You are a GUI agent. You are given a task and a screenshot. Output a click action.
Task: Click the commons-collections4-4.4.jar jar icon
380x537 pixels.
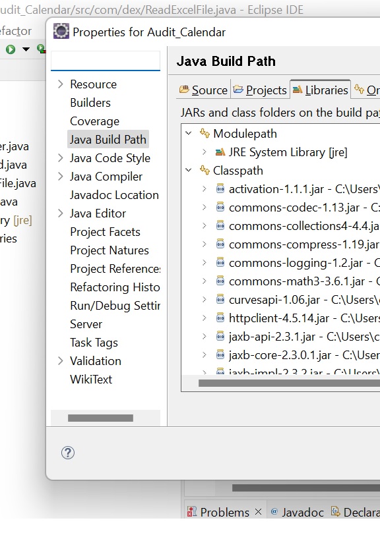point(220,226)
